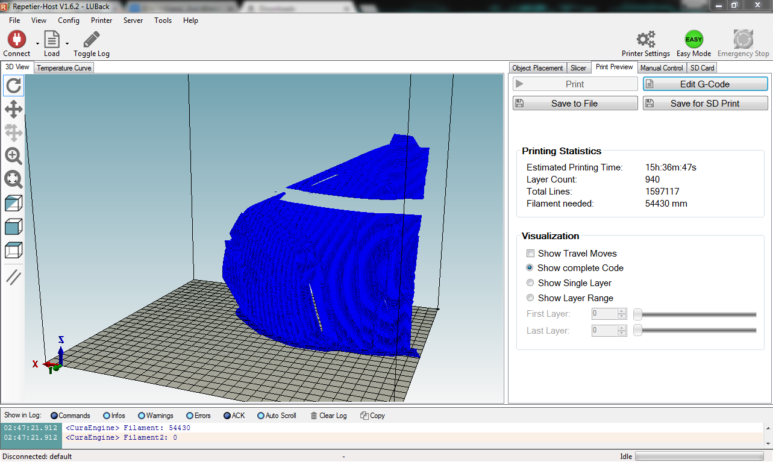The height and width of the screenshot is (462, 773).
Task: Toggle the log with pencil icon
Action: [92, 40]
